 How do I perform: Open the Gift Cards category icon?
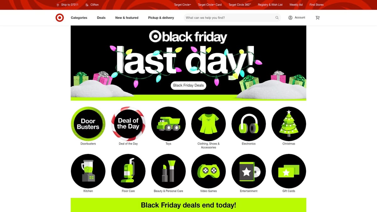coord(289,171)
